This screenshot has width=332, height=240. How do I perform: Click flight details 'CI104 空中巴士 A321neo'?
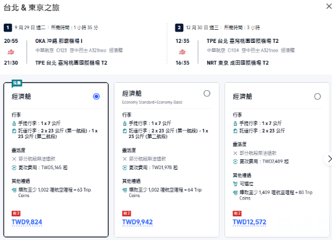253,50
